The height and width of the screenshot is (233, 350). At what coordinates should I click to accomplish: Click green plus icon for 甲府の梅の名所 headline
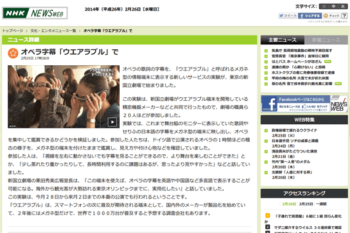click(266, 79)
